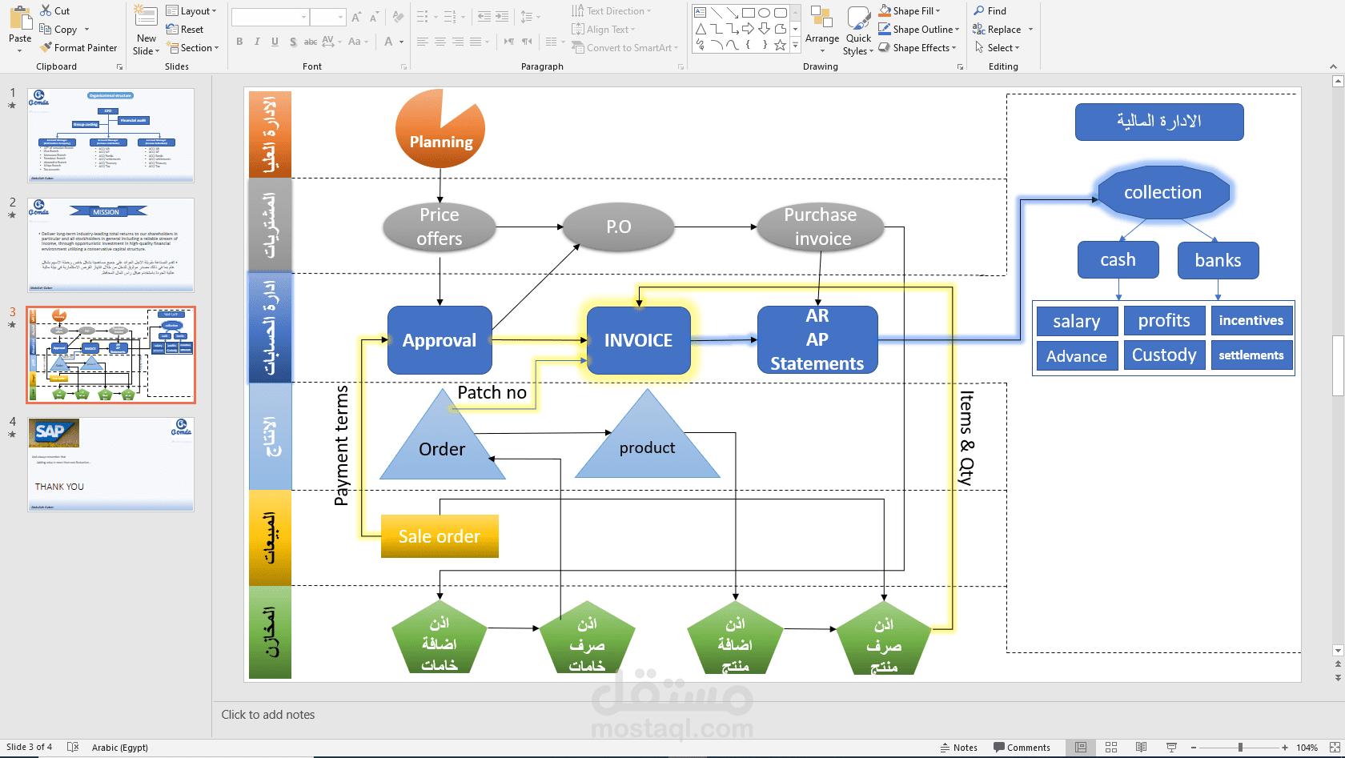Click the Find magnifier icon

pos(979,10)
